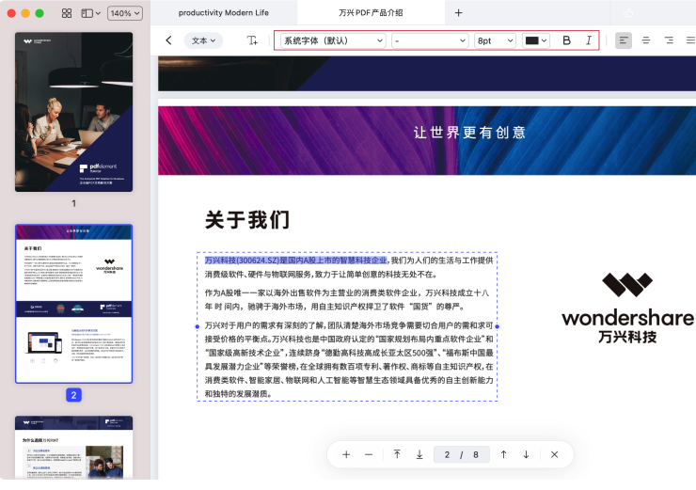Click the thumbs-up feedback icon
This screenshot has width=696, height=490.
pyautogui.click(x=628, y=13)
